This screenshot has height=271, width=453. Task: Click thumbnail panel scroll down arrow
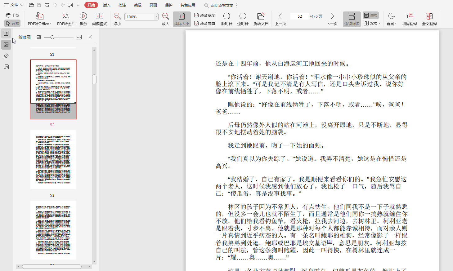94,262
